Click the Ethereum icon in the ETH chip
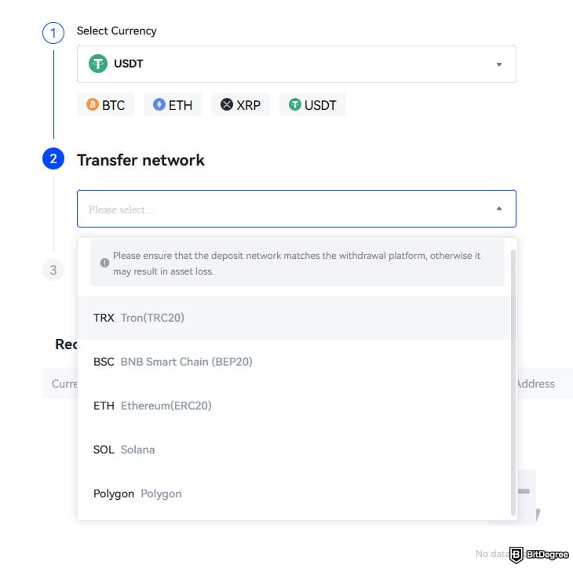This screenshot has height=568, width=573. [x=159, y=104]
